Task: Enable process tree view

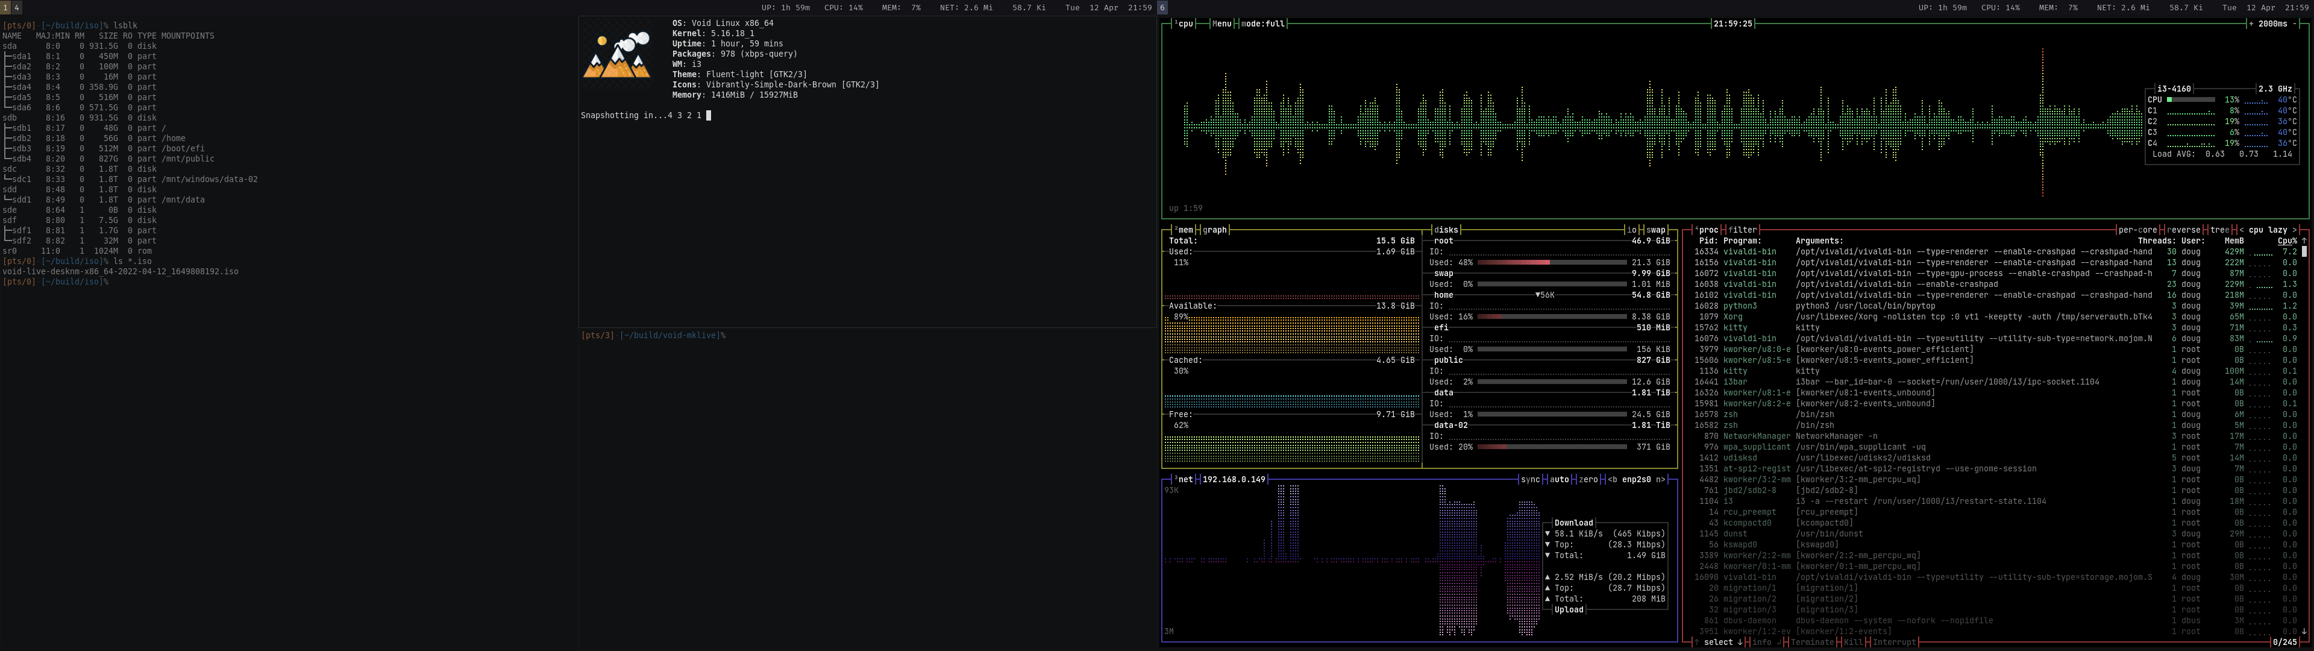Action: click(2219, 230)
